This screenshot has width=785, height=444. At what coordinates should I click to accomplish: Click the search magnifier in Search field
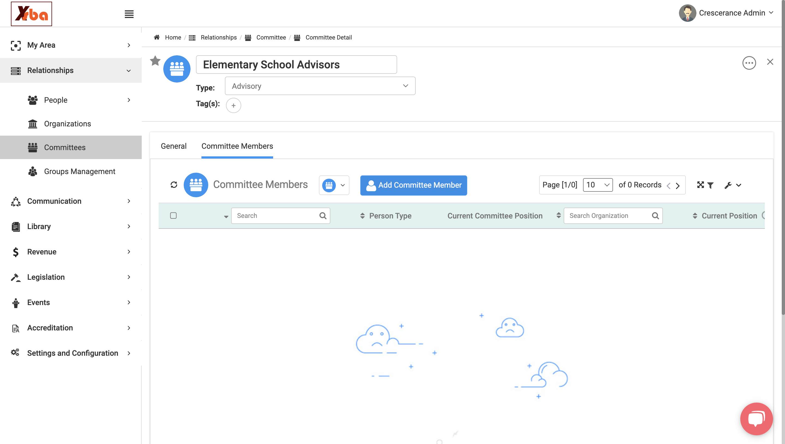pyautogui.click(x=323, y=215)
